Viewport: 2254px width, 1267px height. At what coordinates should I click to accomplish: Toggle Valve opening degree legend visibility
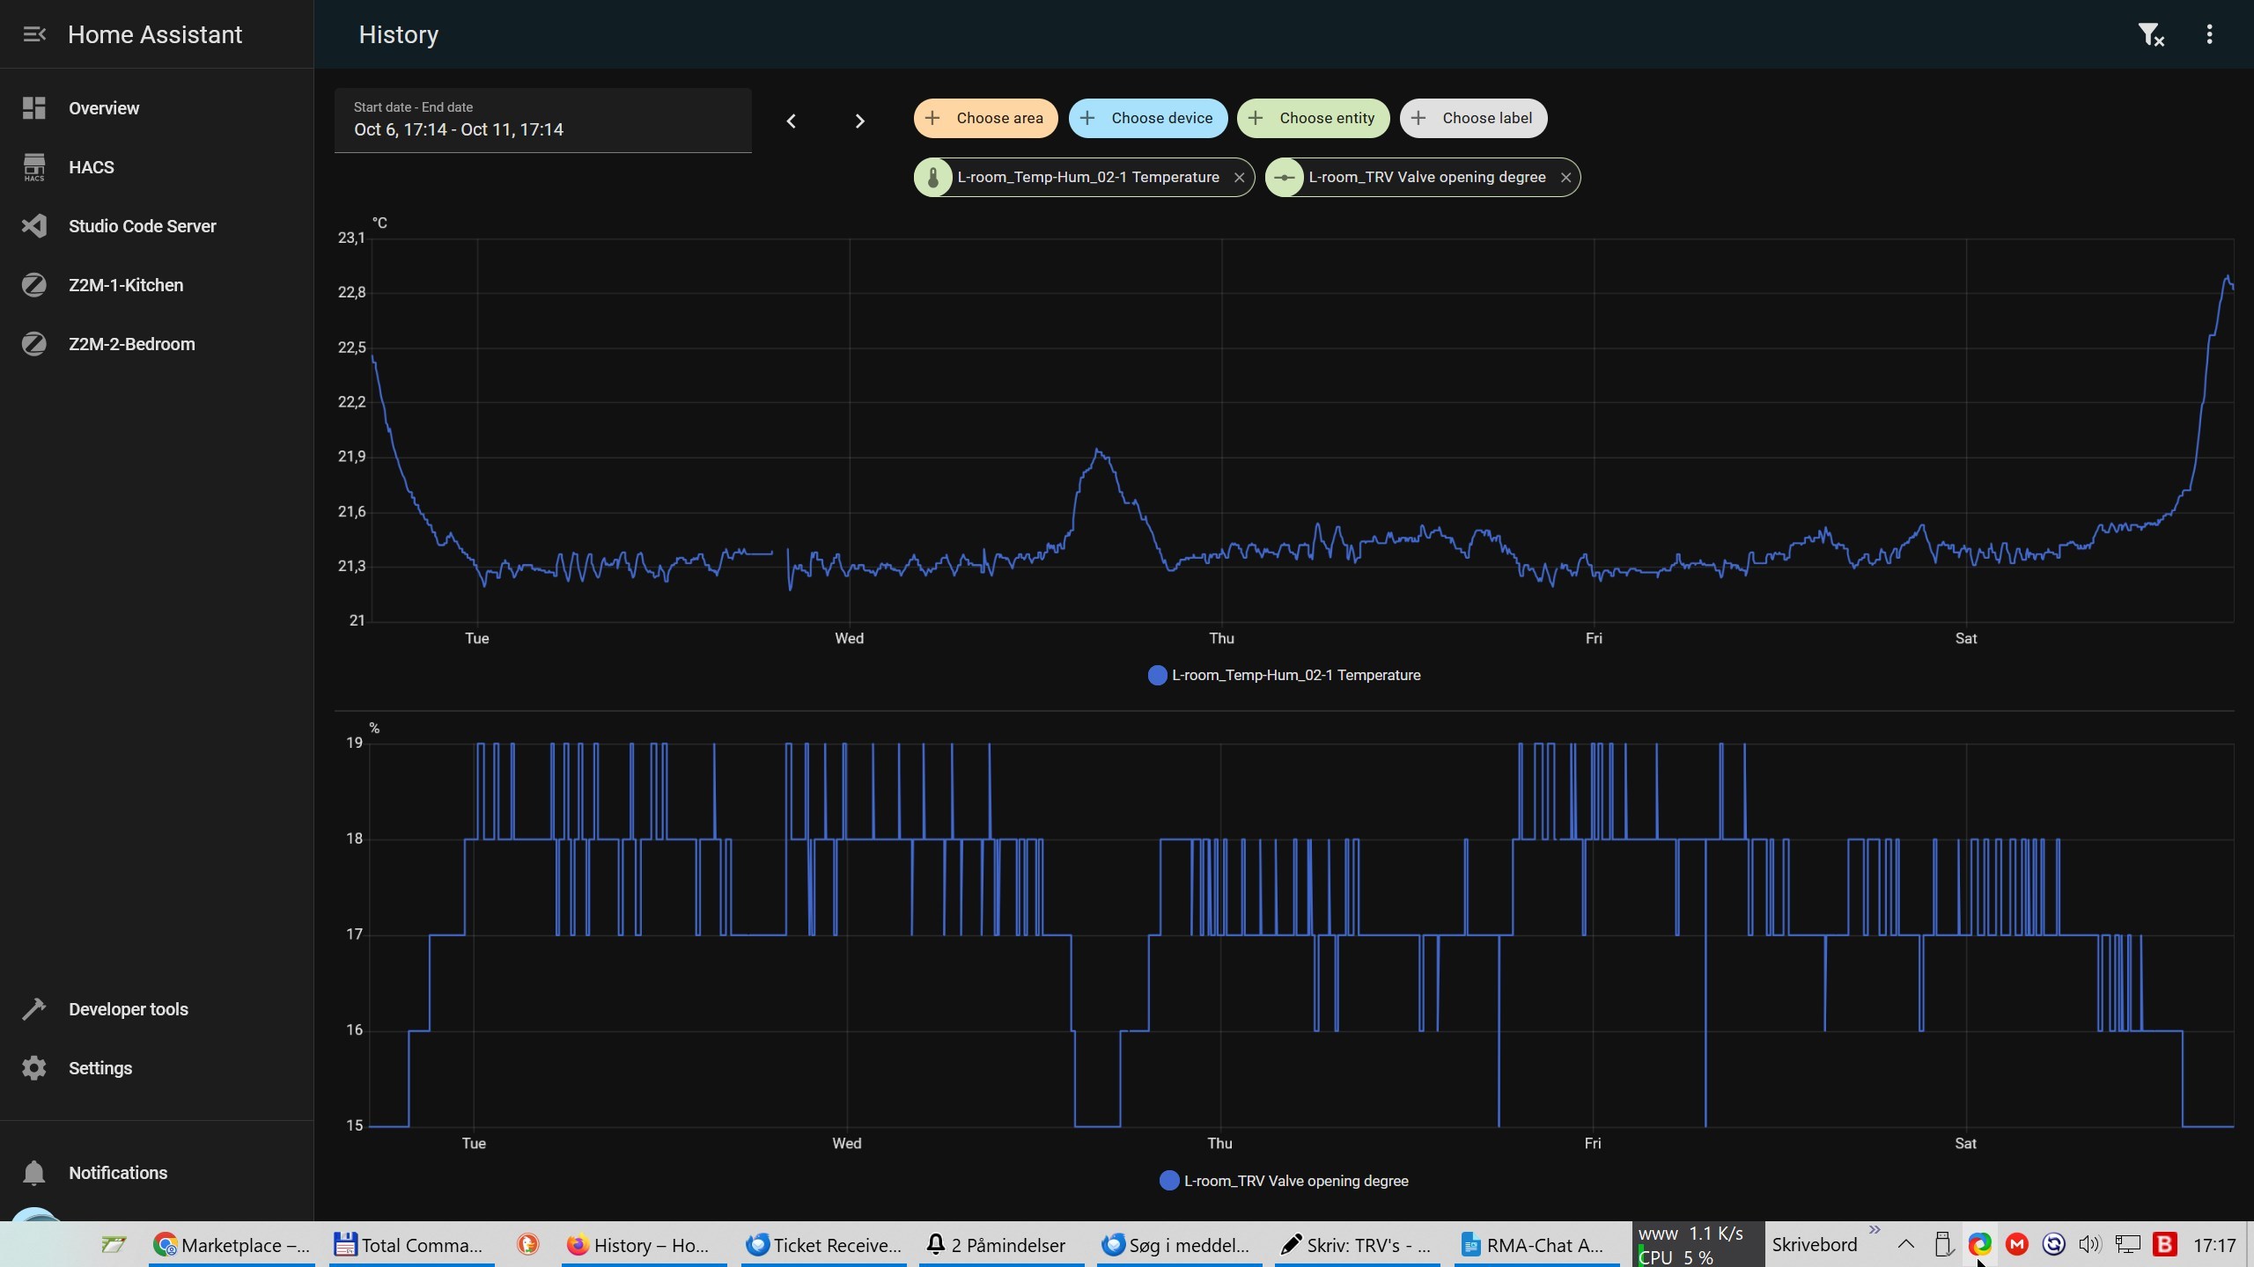tap(1285, 1181)
